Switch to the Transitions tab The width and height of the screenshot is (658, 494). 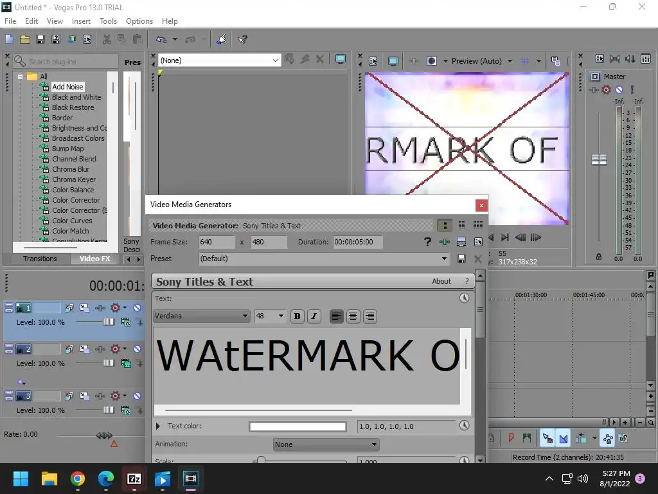40,259
